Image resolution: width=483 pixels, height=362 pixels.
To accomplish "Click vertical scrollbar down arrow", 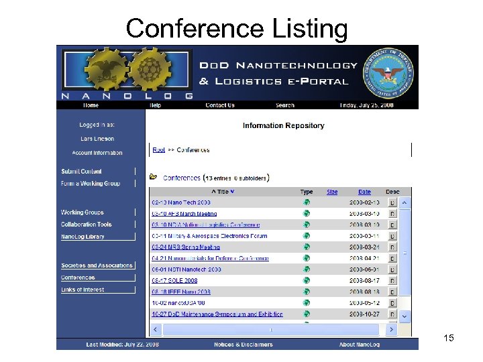I will click(405, 316).
